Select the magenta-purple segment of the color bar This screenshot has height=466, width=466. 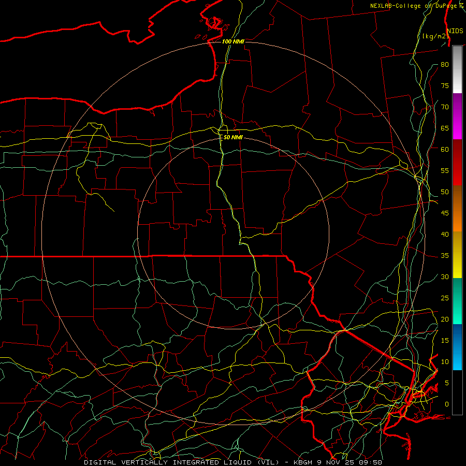tap(457, 116)
